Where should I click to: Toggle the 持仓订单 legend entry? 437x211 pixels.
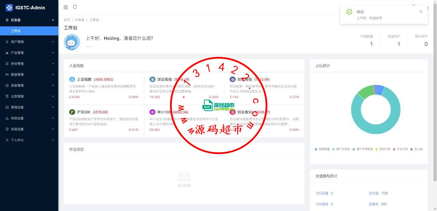pos(383,149)
